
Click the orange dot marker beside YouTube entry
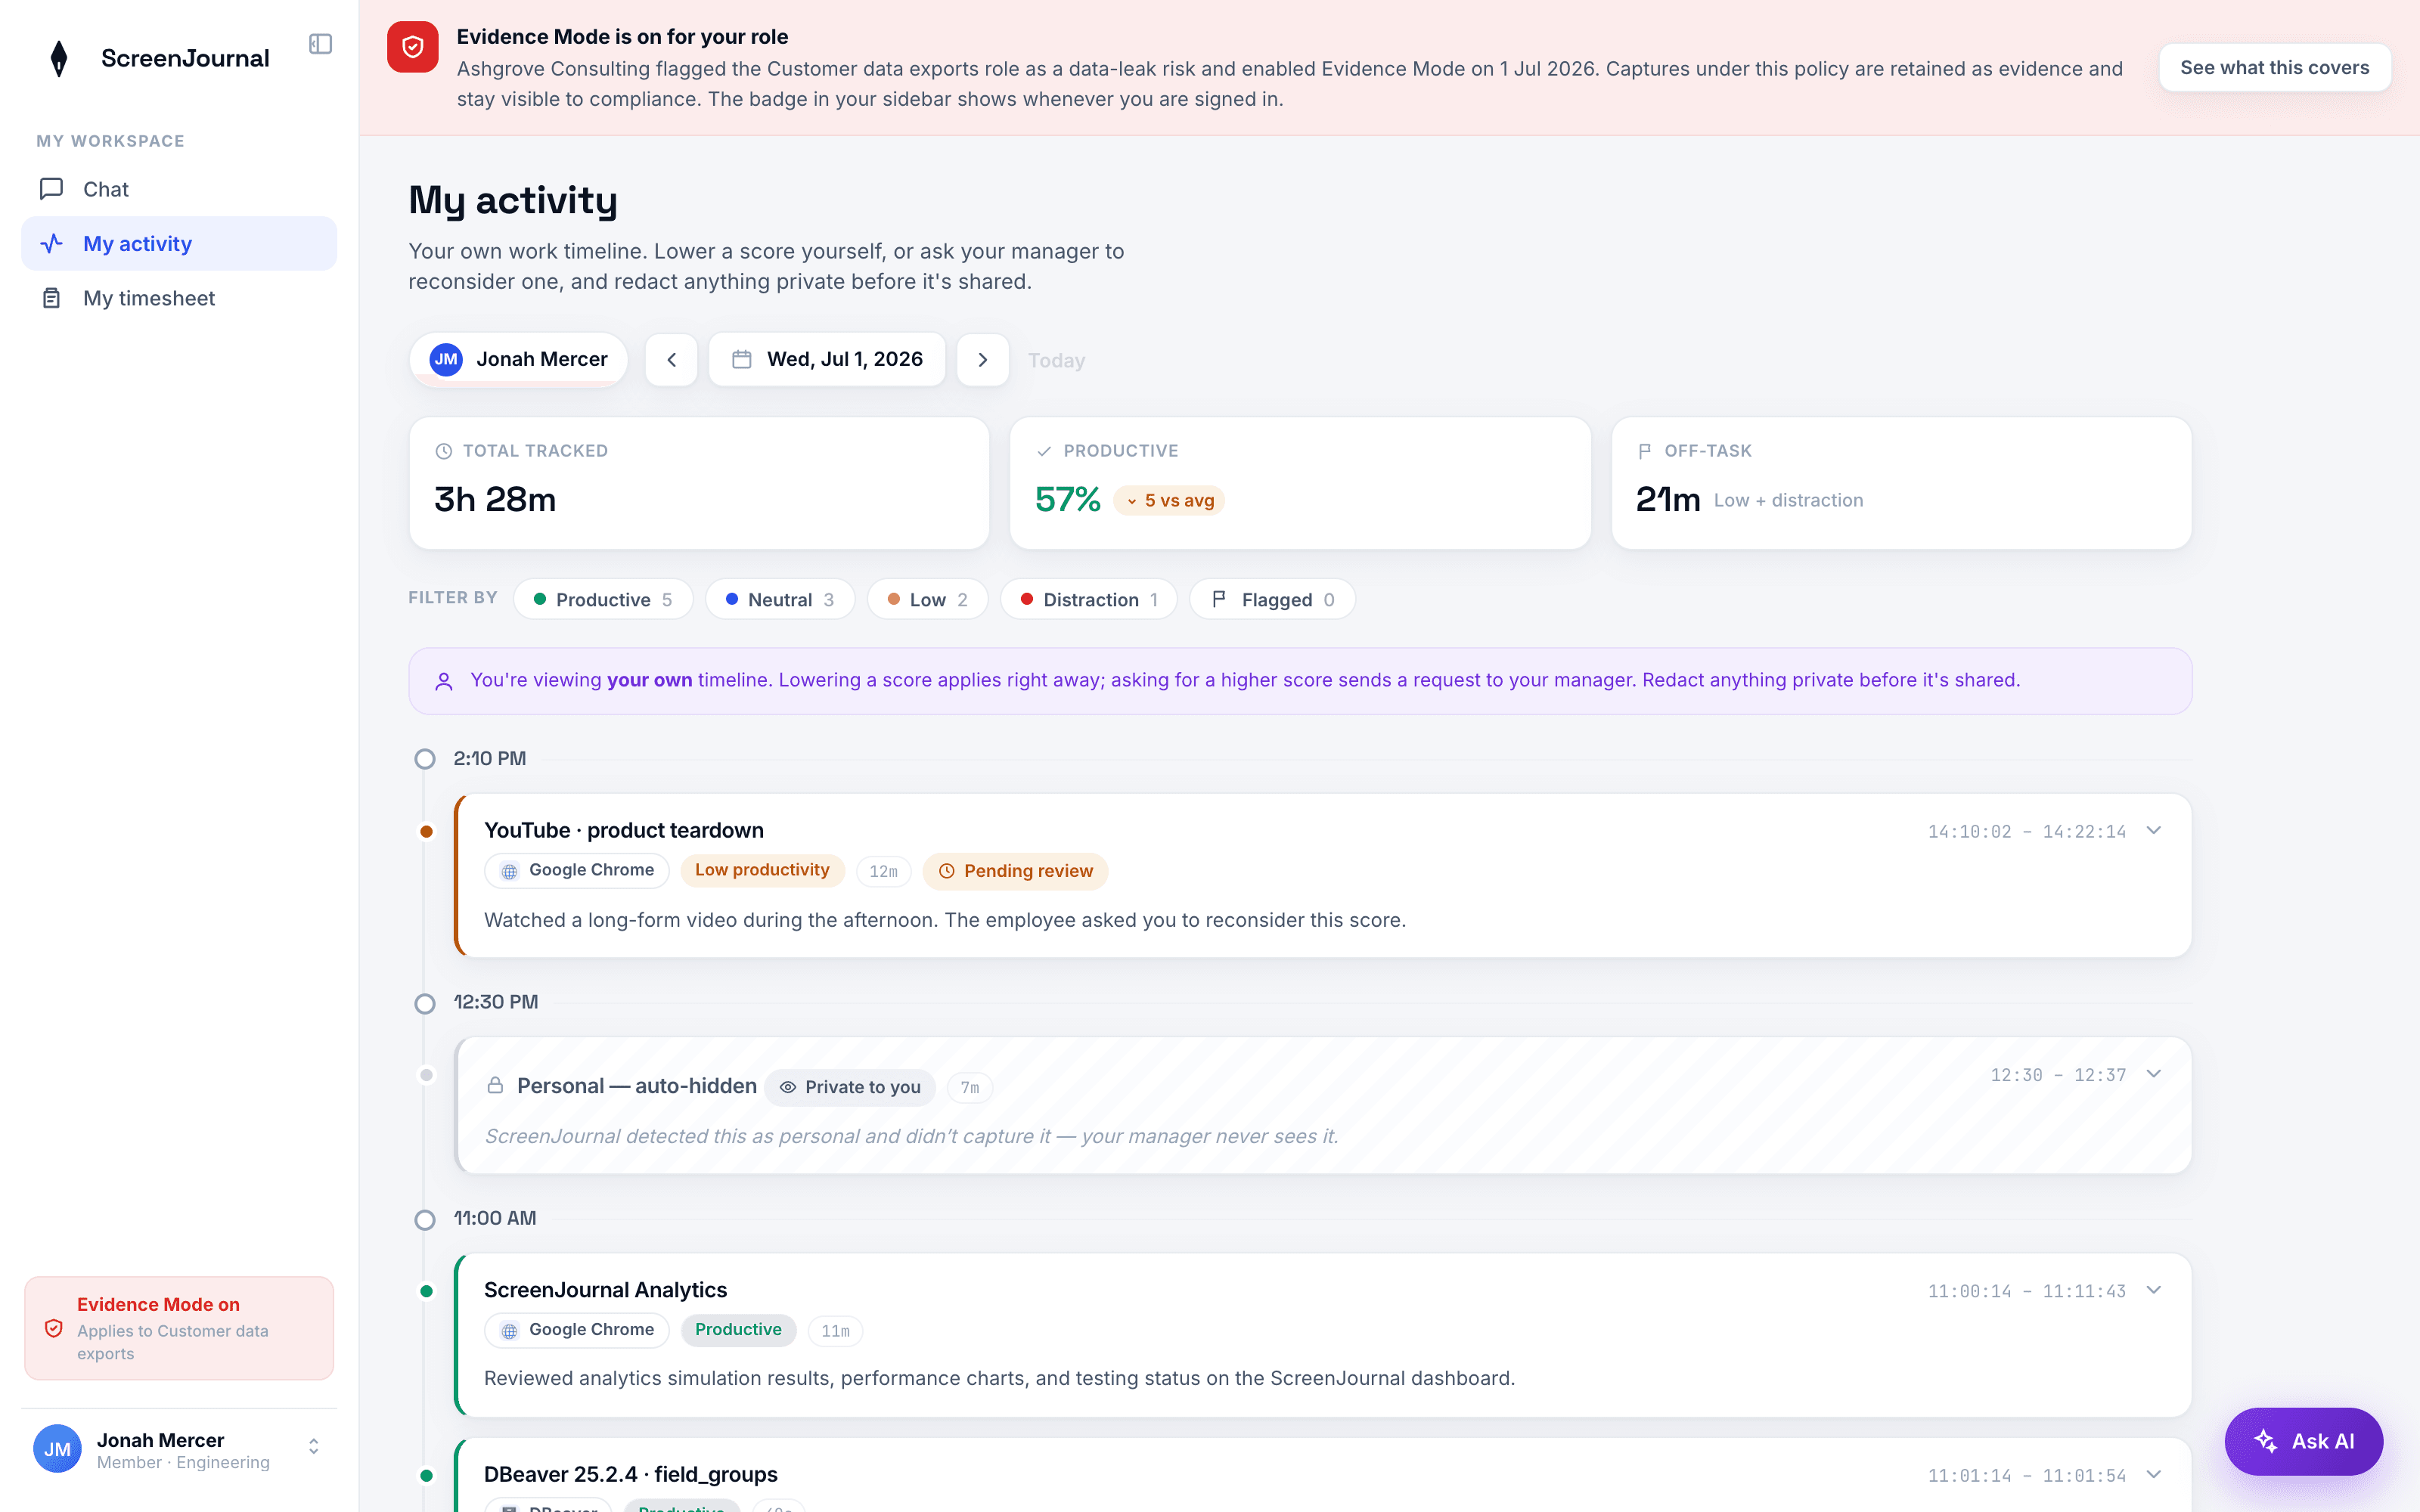(426, 831)
